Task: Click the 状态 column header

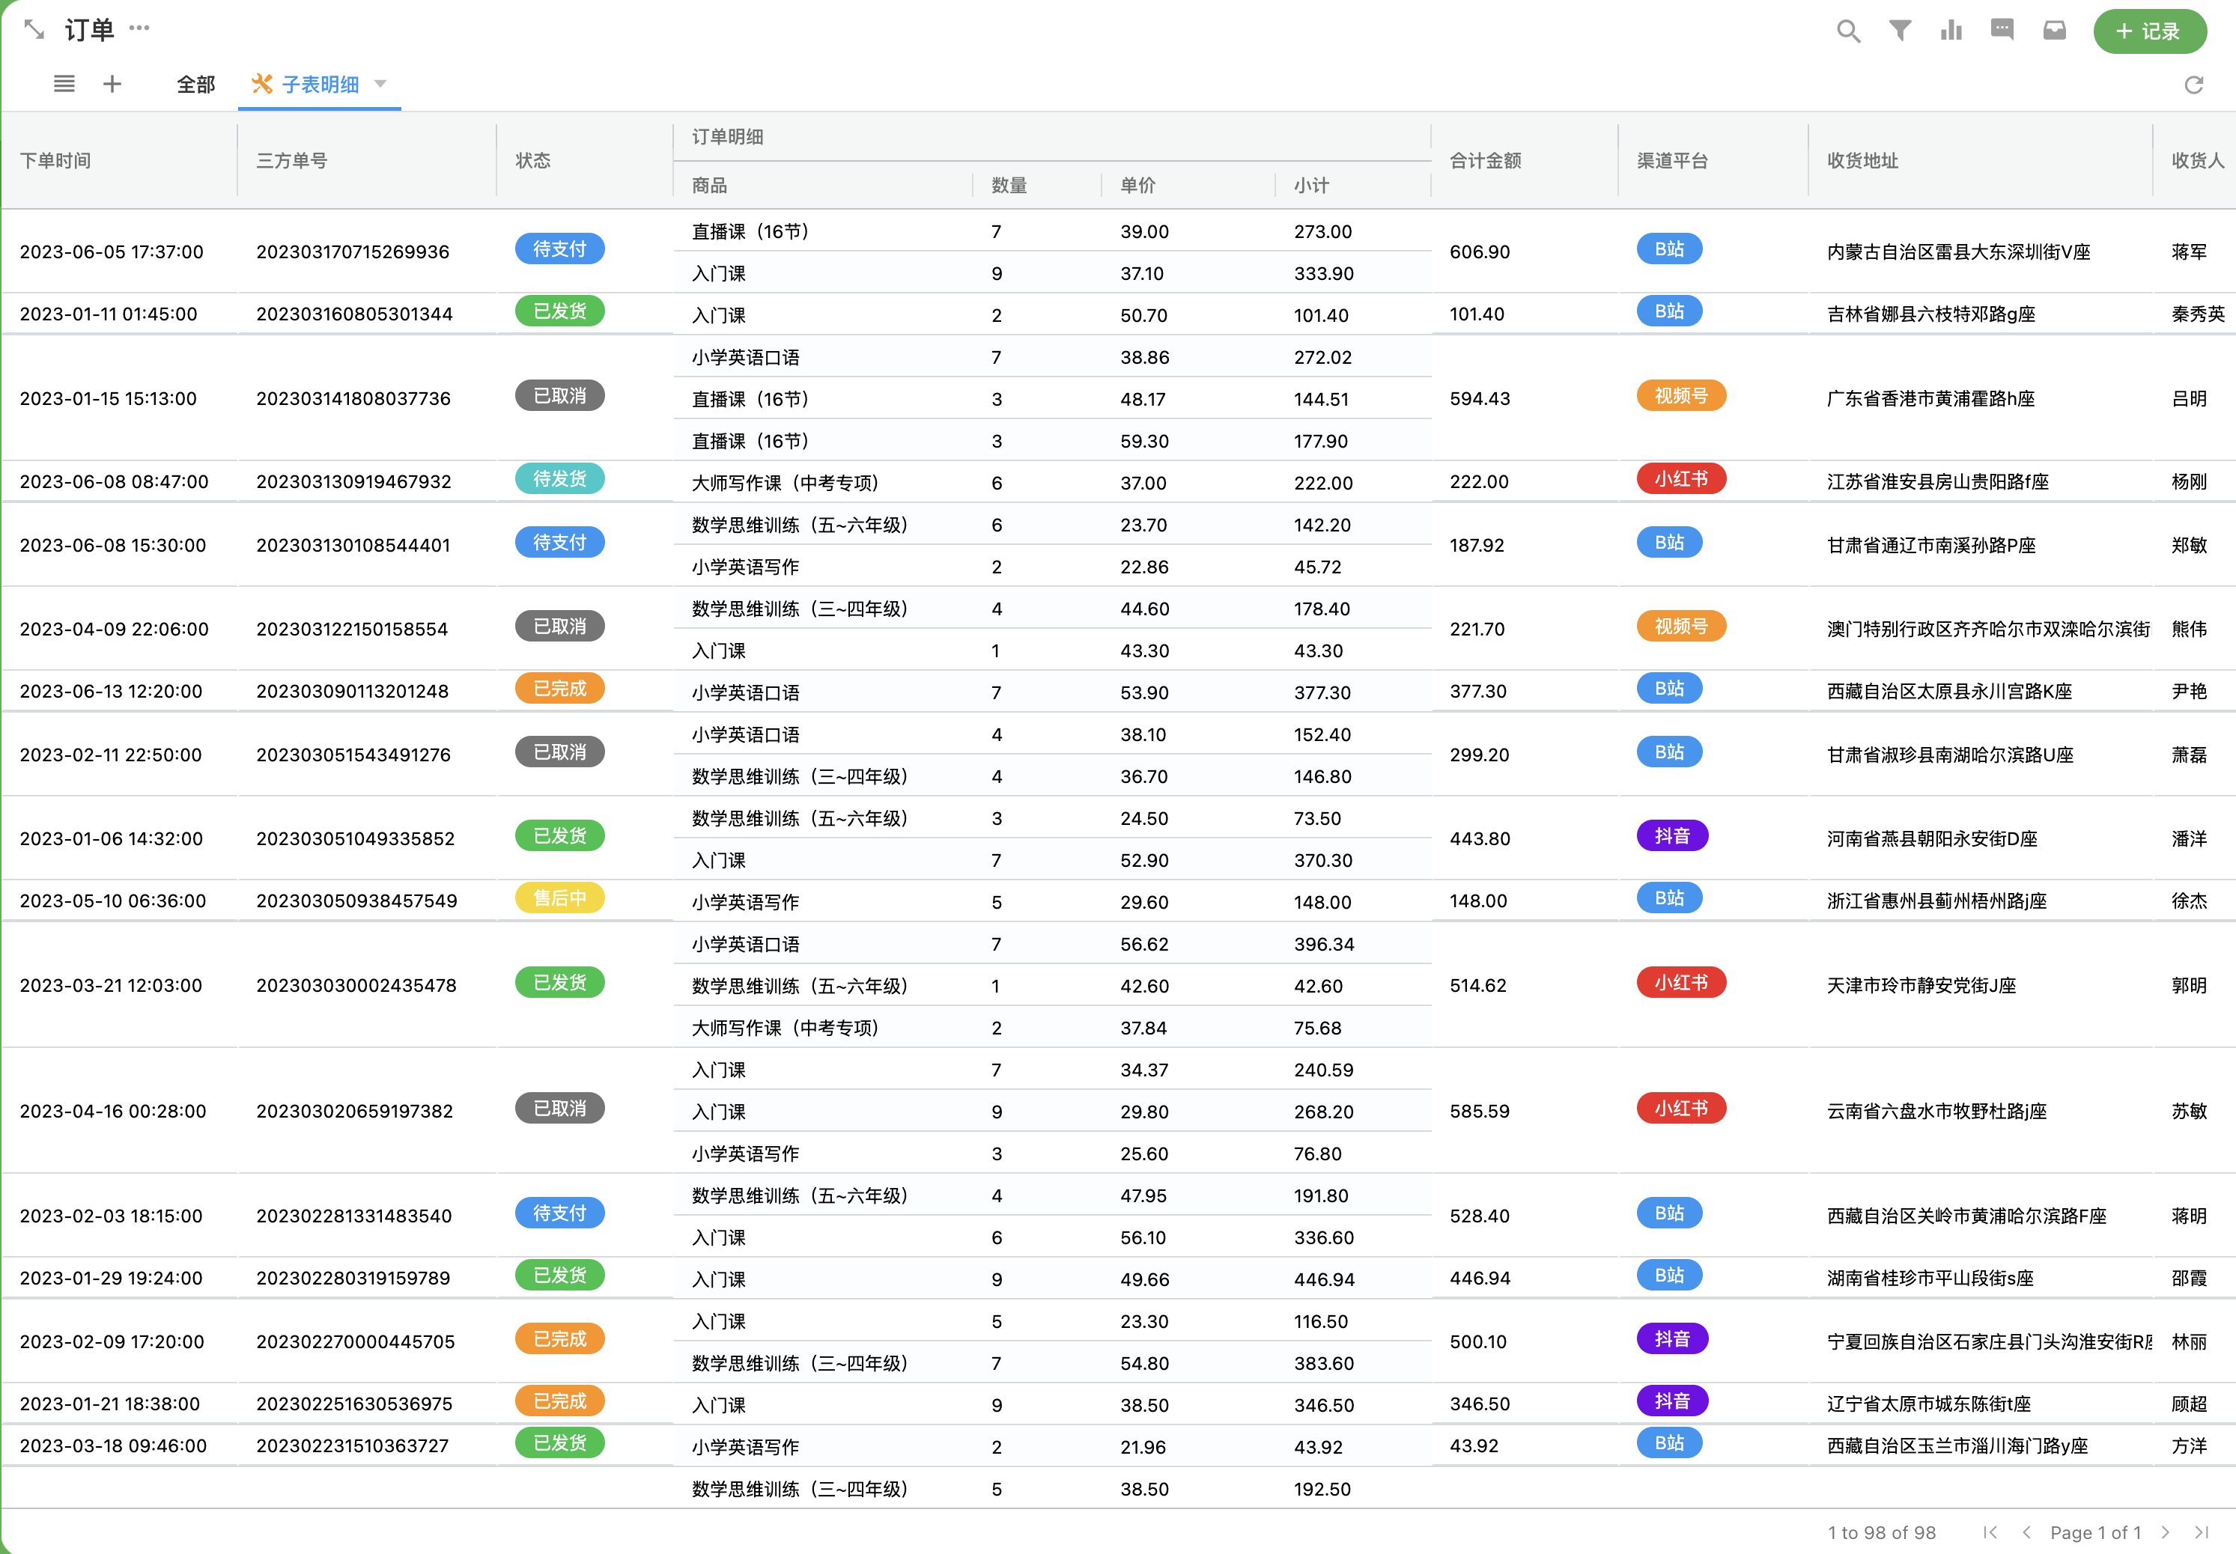Action: [x=532, y=161]
